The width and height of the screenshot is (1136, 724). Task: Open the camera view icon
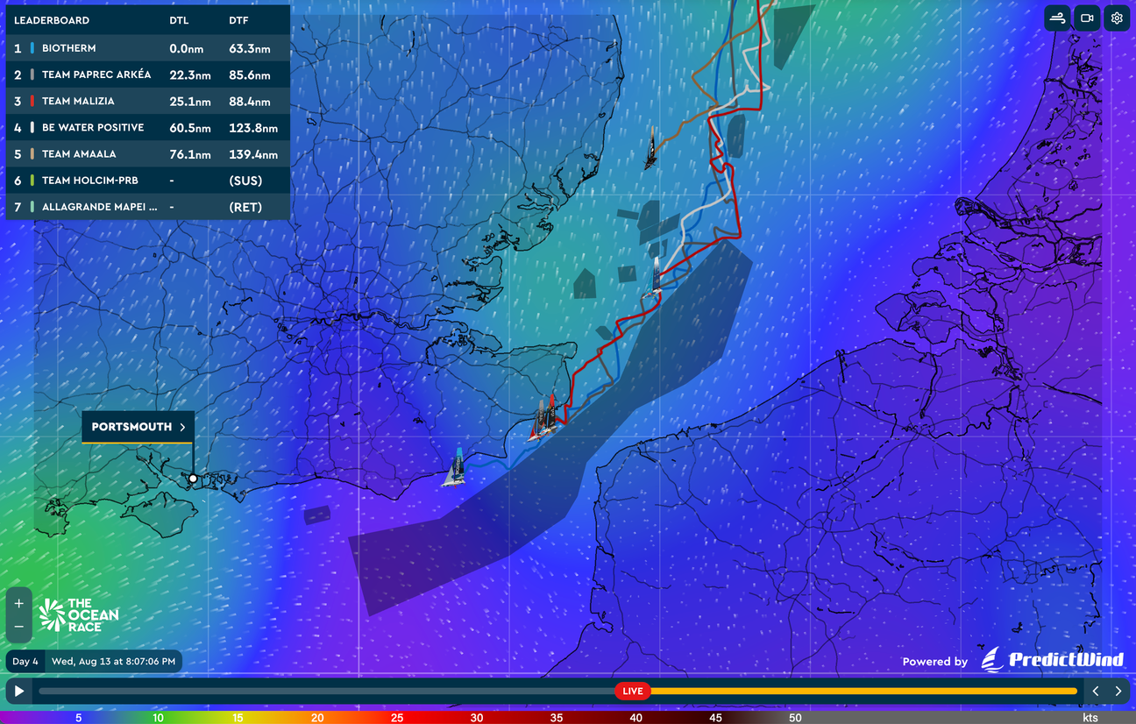1087,18
